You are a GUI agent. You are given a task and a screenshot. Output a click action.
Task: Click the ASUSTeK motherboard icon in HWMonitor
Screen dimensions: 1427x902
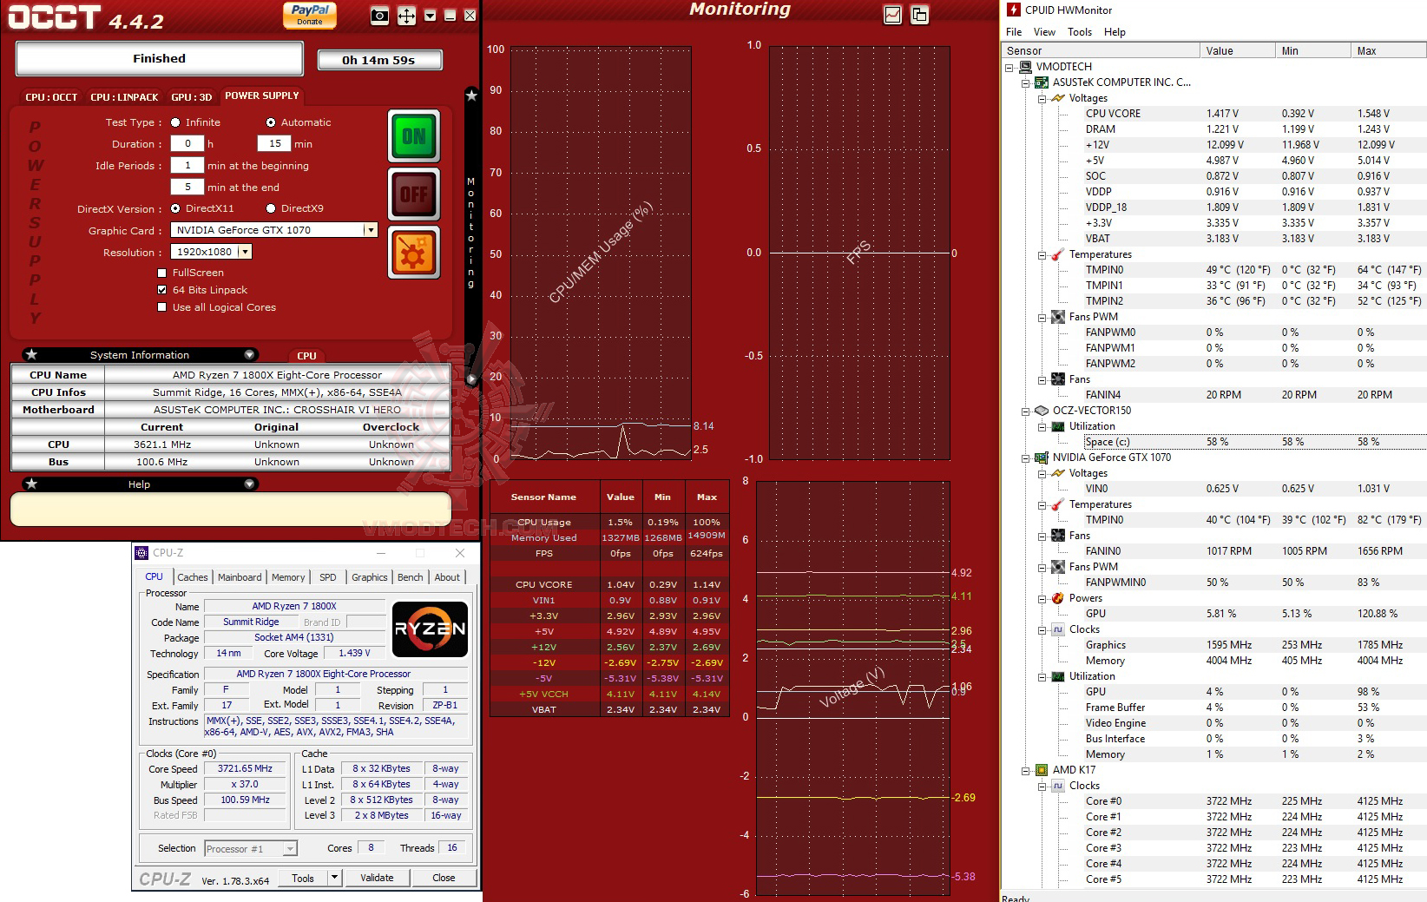pyautogui.click(x=1042, y=82)
